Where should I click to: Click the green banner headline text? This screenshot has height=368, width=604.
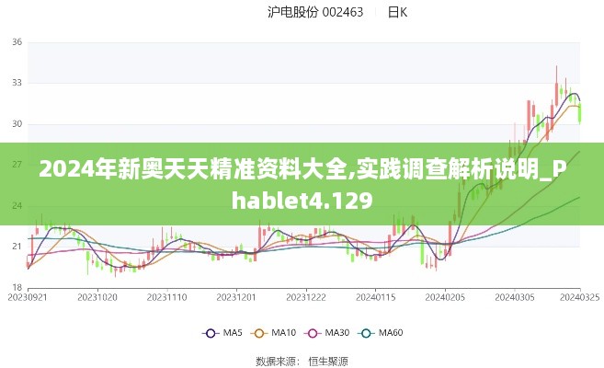click(x=302, y=185)
